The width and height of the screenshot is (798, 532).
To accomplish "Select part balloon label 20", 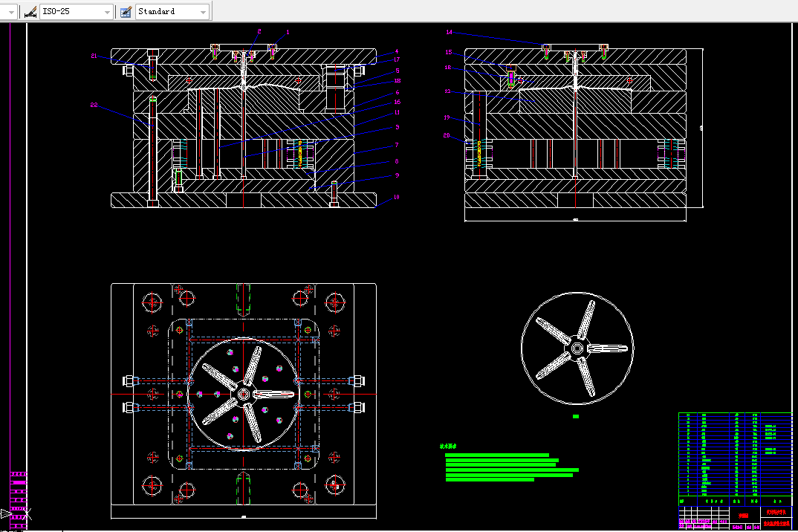I will tap(447, 135).
